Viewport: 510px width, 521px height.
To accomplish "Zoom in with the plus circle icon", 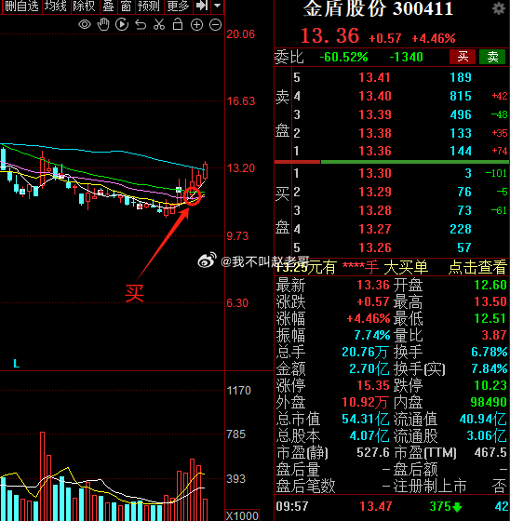I will [x=196, y=25].
